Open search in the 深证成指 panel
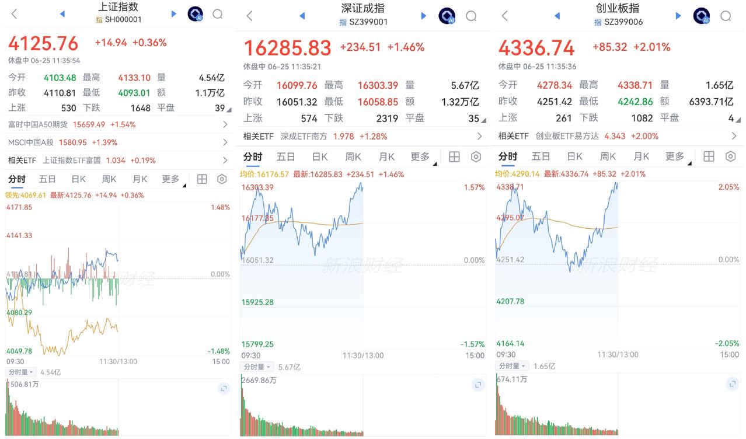The width and height of the screenshot is (746, 439). 471,16
